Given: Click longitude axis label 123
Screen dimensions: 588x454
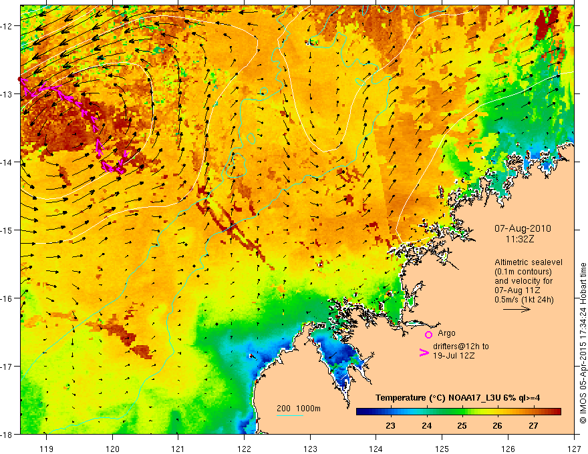Looking at the screenshot, I should 310,449.
